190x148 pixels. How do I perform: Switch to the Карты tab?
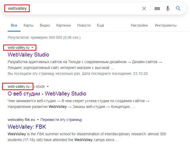(28, 25)
